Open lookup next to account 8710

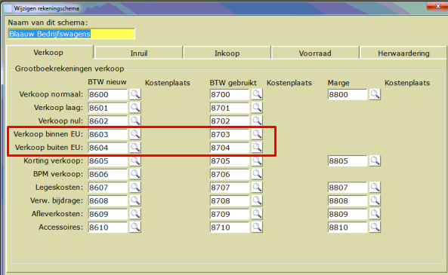(257, 228)
